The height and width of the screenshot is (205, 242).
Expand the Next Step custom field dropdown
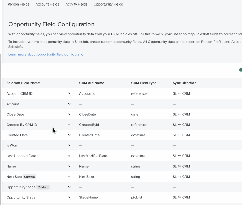[69, 177]
